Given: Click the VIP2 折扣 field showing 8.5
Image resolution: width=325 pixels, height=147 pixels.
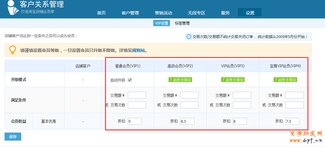Looking at the screenshot, I should point(187,121).
